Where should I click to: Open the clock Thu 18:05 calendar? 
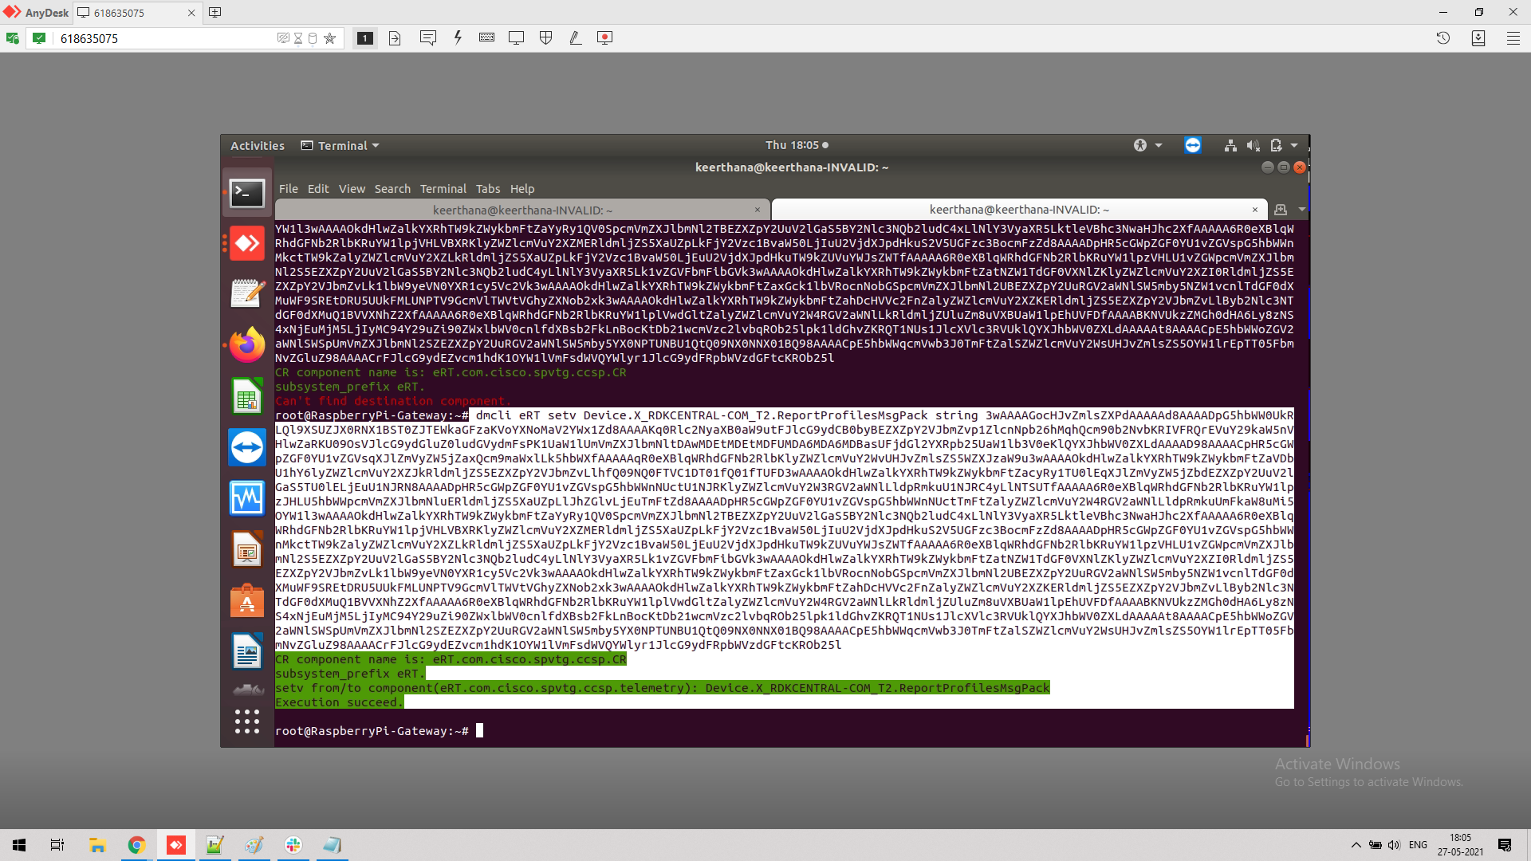(797, 145)
